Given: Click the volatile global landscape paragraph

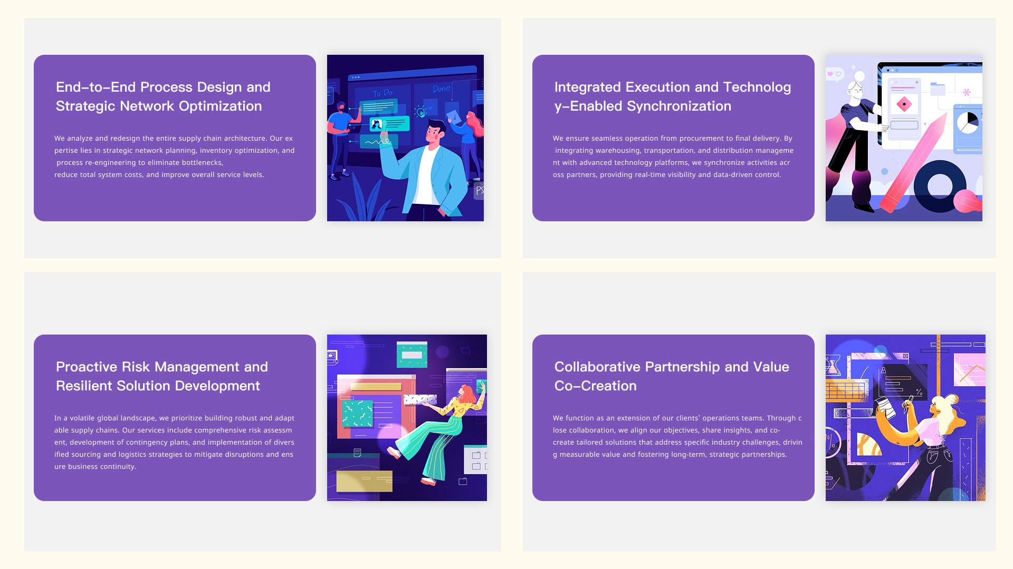Looking at the screenshot, I should click(174, 442).
